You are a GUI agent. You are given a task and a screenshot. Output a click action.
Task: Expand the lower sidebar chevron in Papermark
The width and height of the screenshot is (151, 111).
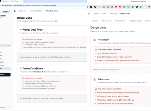pos(9,30)
